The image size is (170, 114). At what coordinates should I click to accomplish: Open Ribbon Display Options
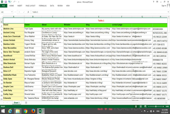157,2
